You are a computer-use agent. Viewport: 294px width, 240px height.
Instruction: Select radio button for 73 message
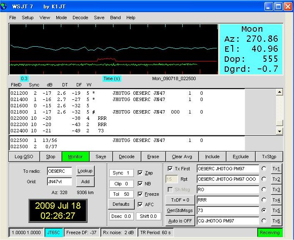coord(264,210)
